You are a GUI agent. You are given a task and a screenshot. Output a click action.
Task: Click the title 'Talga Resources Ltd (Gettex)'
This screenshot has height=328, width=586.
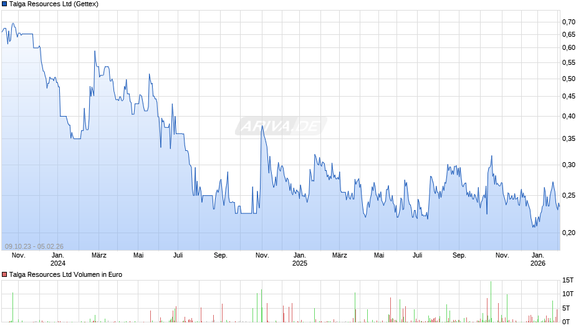pyautogui.click(x=54, y=4)
